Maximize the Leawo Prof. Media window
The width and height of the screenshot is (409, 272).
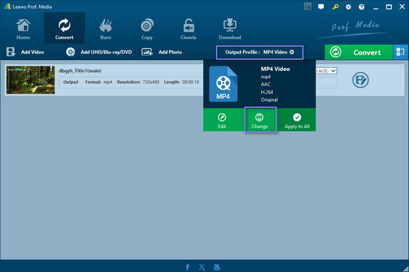coord(389,7)
